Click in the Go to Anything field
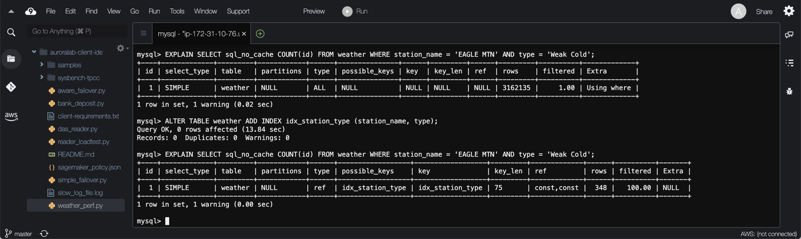801x239 pixels. [77, 31]
